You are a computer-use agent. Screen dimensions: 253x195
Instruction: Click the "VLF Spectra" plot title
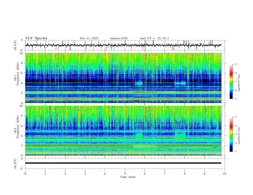tap(36, 38)
